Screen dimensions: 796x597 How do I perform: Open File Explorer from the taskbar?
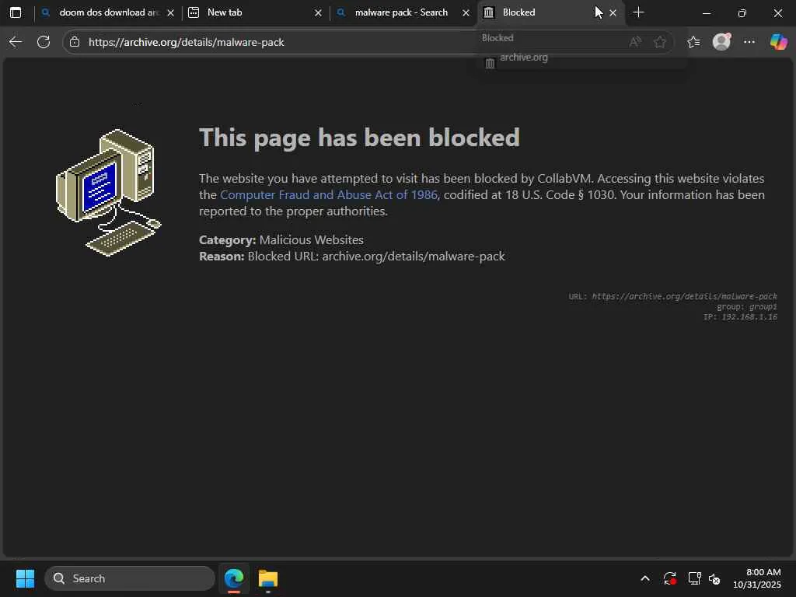pyautogui.click(x=268, y=578)
